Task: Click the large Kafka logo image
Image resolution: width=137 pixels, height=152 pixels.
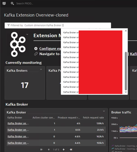Action: [18, 45]
